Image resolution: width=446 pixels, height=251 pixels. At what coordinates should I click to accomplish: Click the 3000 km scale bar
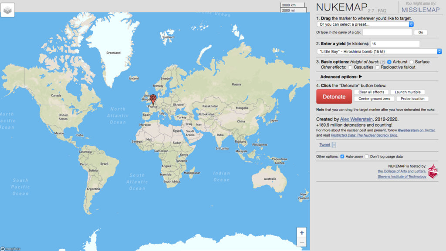(x=292, y=5)
